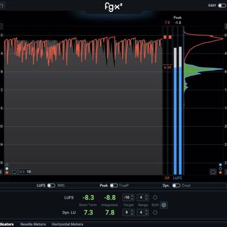Click the Integrated dynamics value 7.8

[x=110, y=212]
